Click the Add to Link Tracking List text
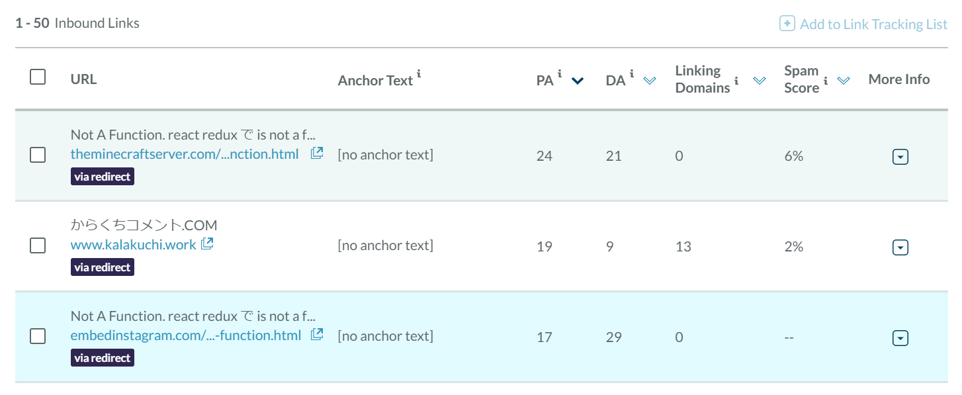962x395 pixels. [873, 24]
